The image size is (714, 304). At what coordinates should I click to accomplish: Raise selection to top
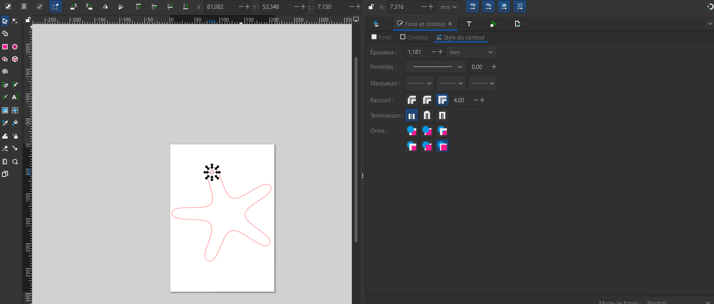(x=138, y=7)
